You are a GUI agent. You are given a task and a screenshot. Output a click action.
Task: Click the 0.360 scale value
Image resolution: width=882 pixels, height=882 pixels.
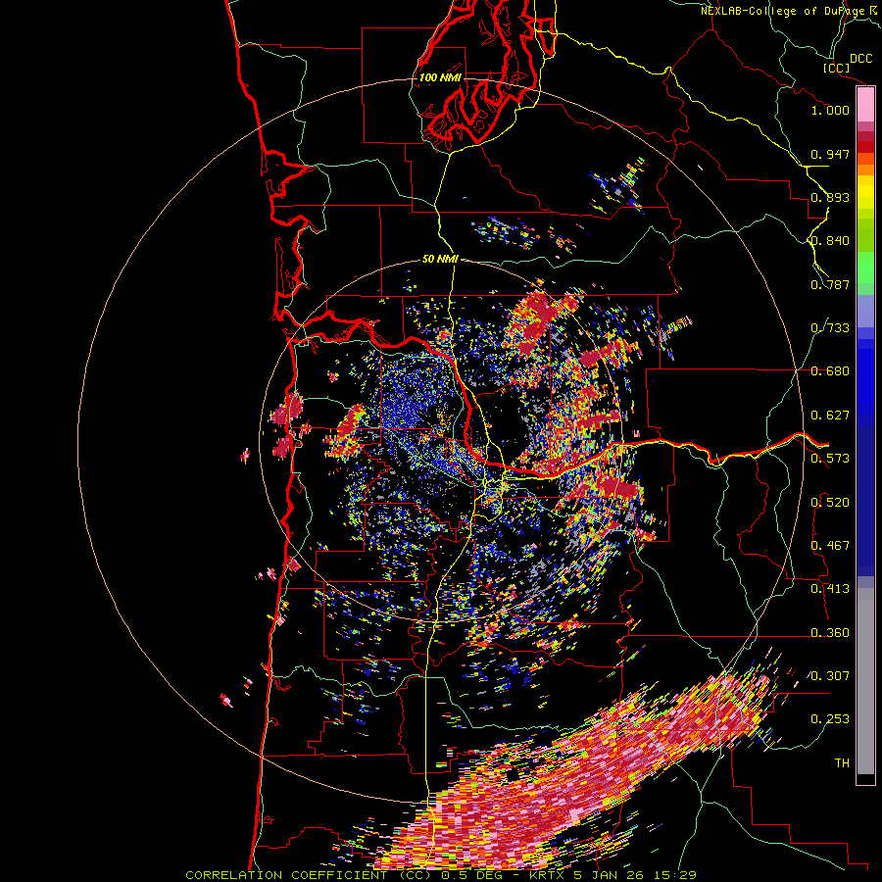pyautogui.click(x=830, y=633)
